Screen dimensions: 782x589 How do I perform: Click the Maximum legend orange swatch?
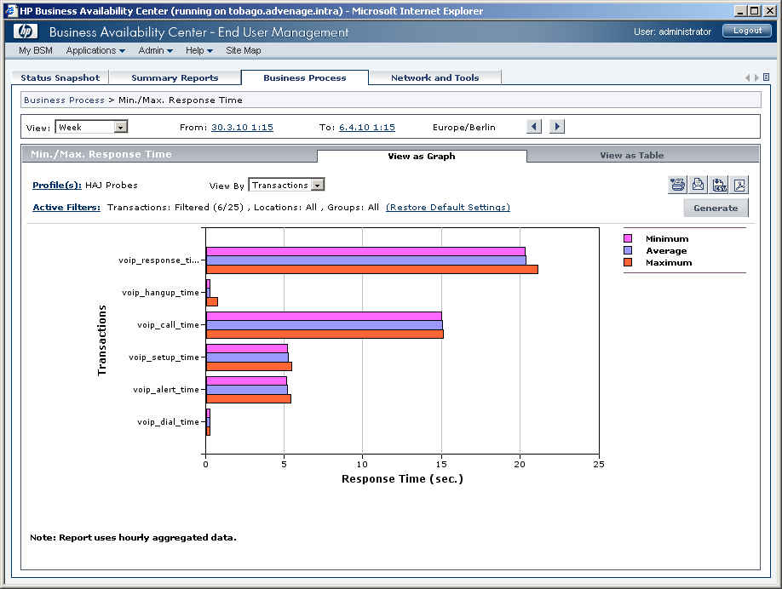(628, 263)
